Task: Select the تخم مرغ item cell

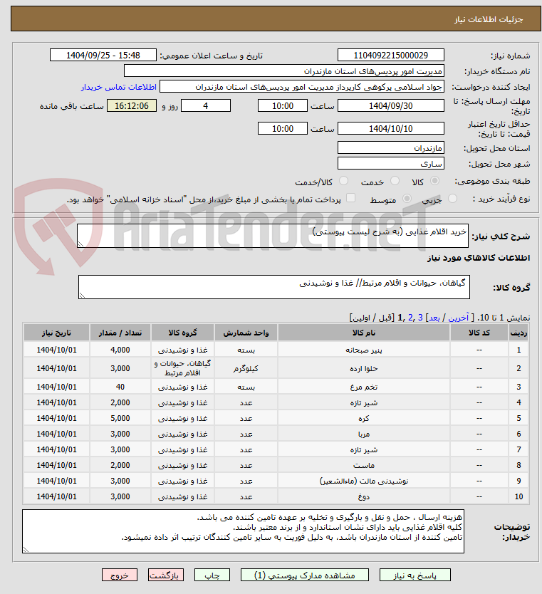Action: coord(364,387)
